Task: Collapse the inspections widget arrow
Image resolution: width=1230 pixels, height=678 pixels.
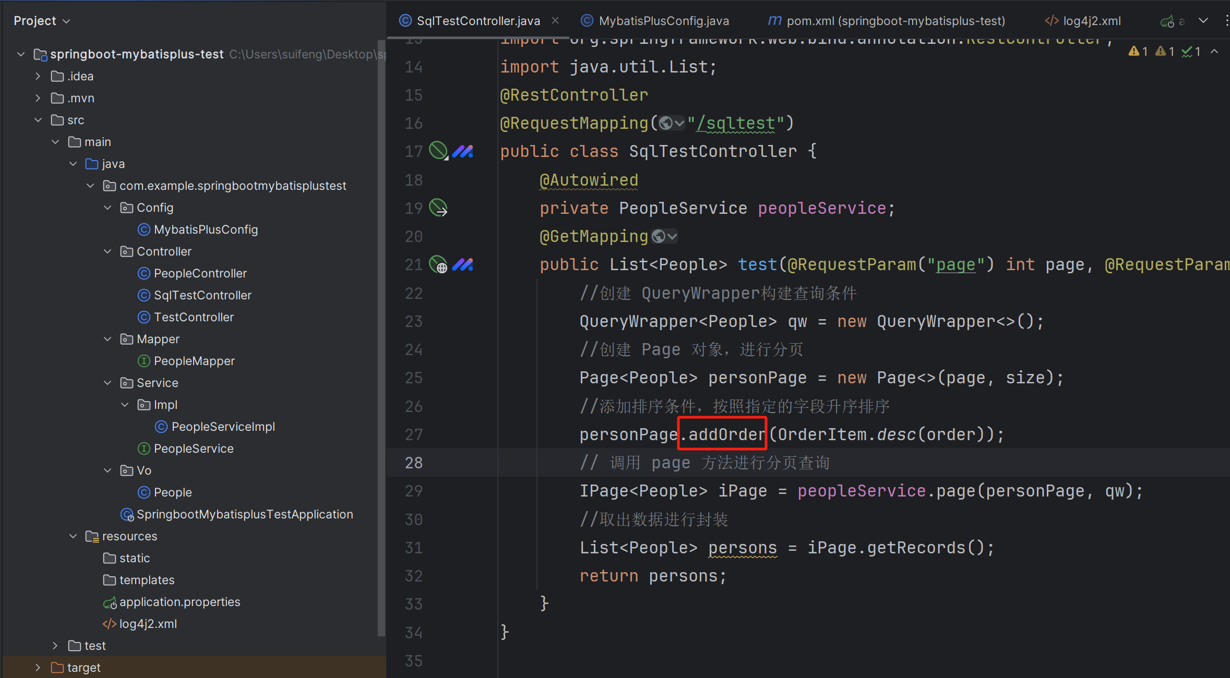Action: pos(1214,52)
